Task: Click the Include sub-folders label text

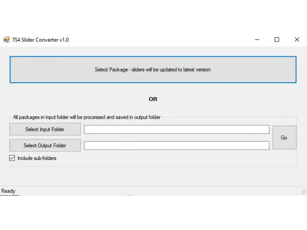Action: (37, 158)
